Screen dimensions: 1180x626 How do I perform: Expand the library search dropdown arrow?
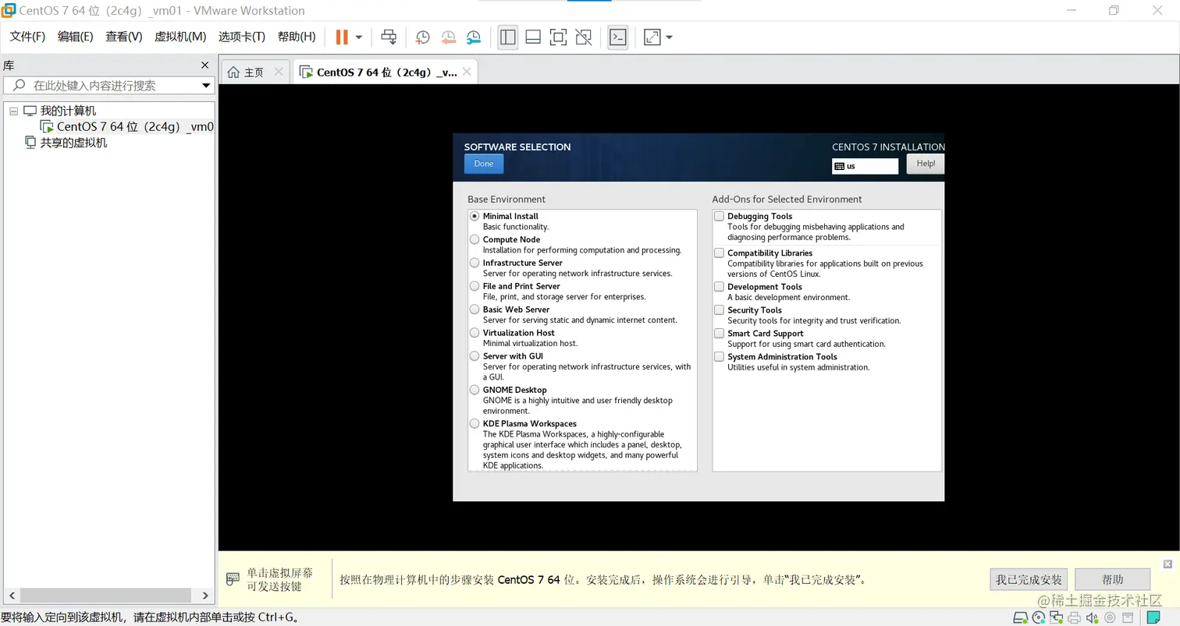(206, 86)
